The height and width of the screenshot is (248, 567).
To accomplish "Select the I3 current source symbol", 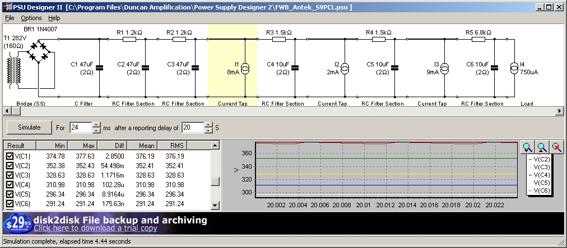I will click(445, 68).
